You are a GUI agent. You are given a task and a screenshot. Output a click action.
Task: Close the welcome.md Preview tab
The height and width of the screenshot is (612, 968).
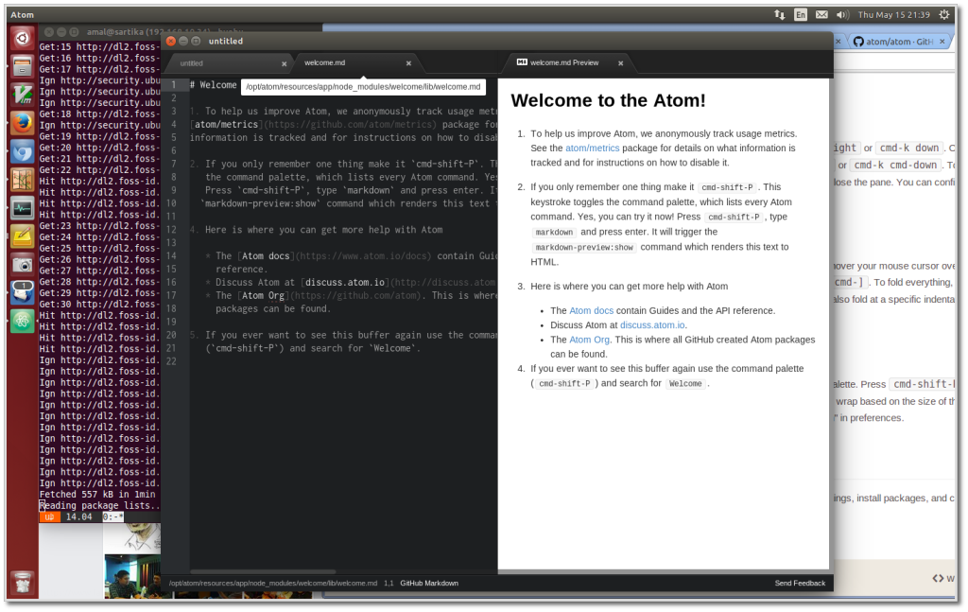[x=620, y=63]
